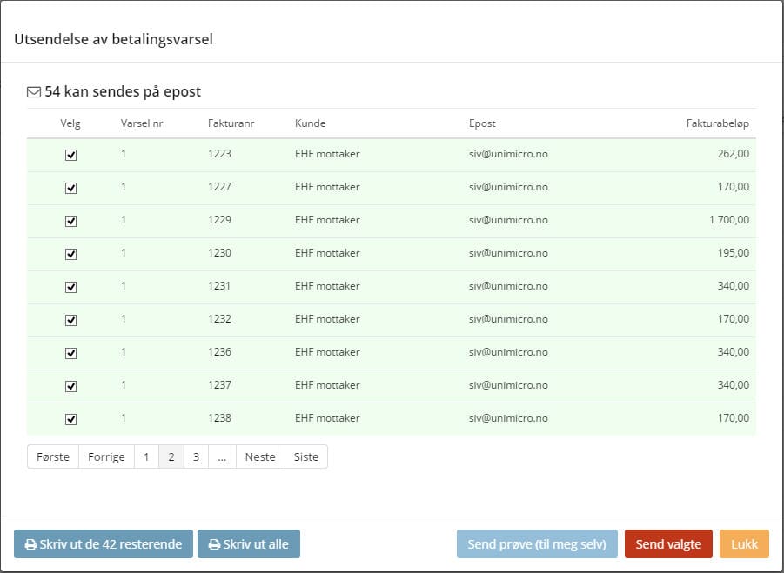The height and width of the screenshot is (573, 784).
Task: Click the Forrige page button
Action: pos(106,457)
